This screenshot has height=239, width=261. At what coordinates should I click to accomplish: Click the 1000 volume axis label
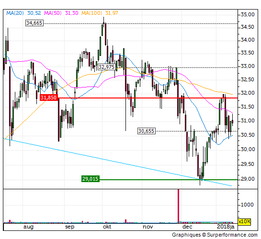247,205
